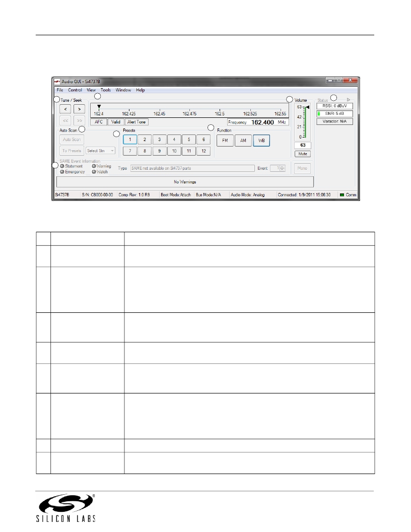Open the File menu
Screen dimensions: 411x532
(59, 90)
